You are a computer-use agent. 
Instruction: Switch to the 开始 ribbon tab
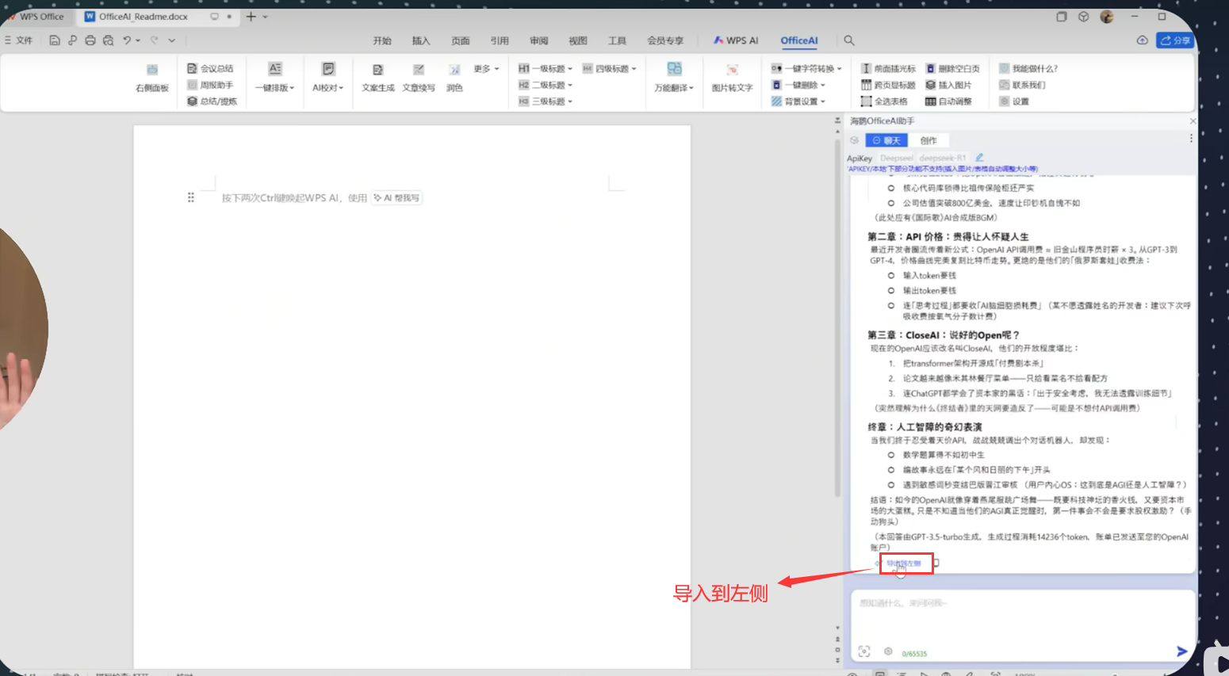click(x=382, y=40)
